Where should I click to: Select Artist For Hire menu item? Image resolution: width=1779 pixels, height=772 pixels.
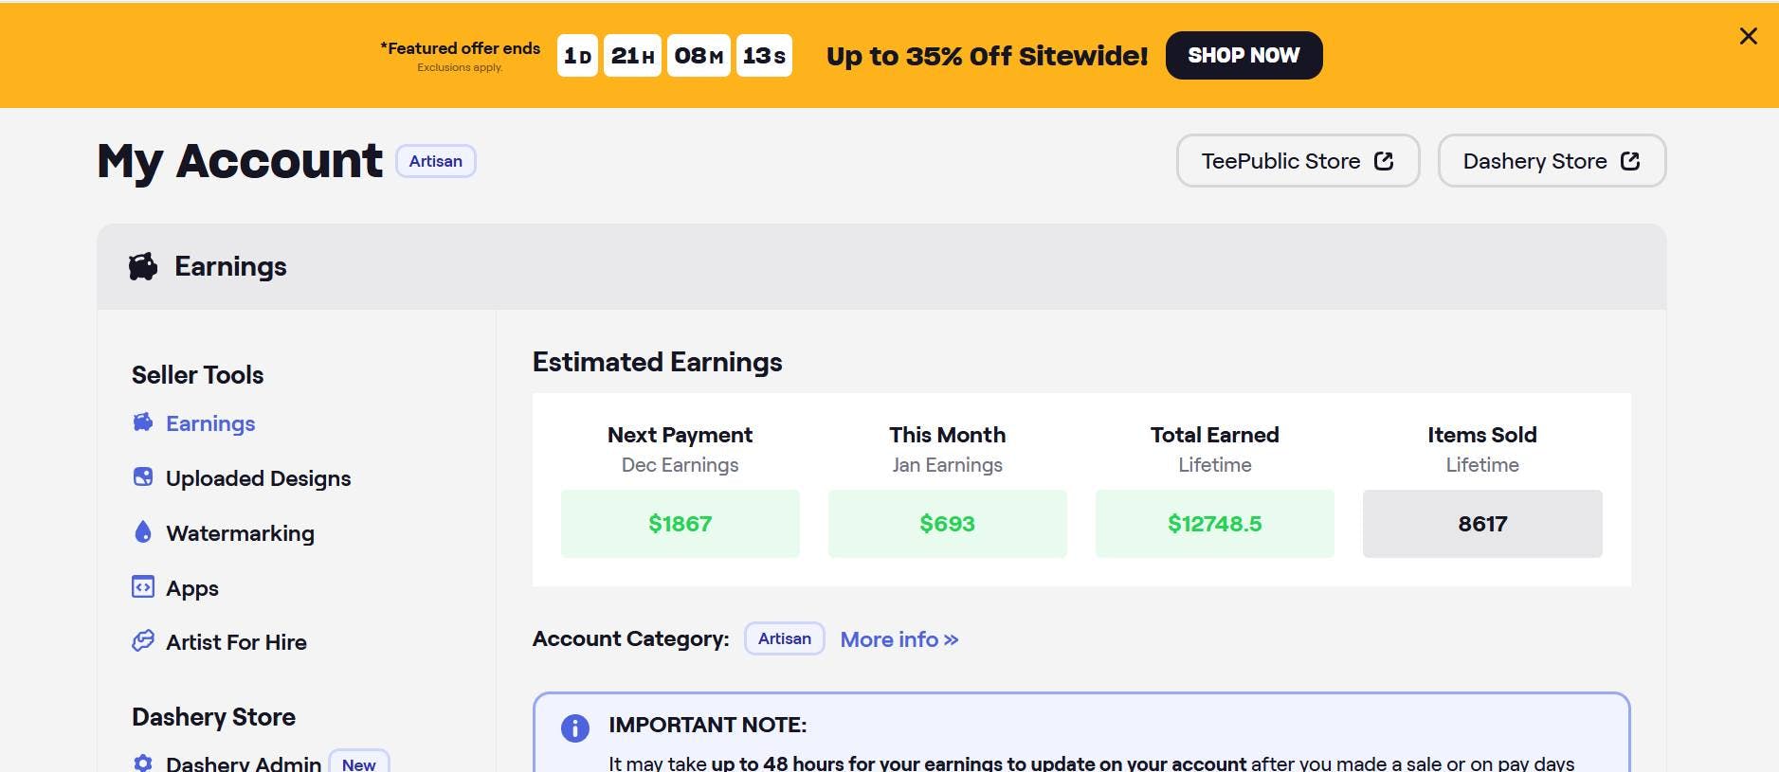click(x=236, y=642)
